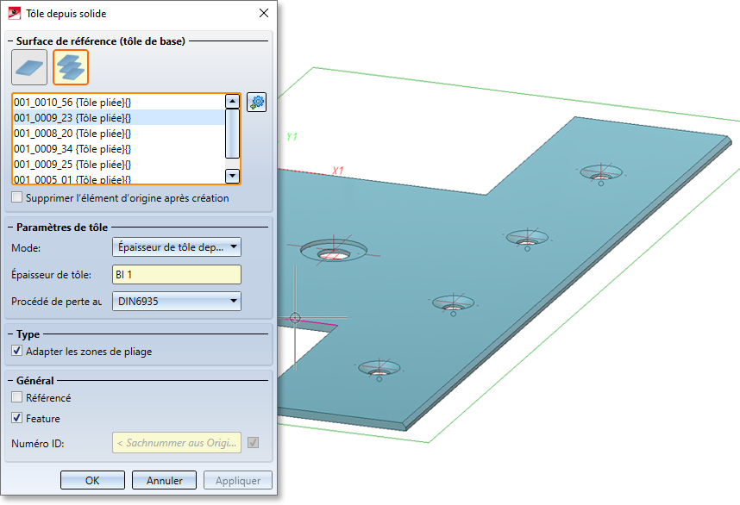Screen dimensions: 740x505
Task: Click the list scrollbar down arrow
Action: pos(232,176)
